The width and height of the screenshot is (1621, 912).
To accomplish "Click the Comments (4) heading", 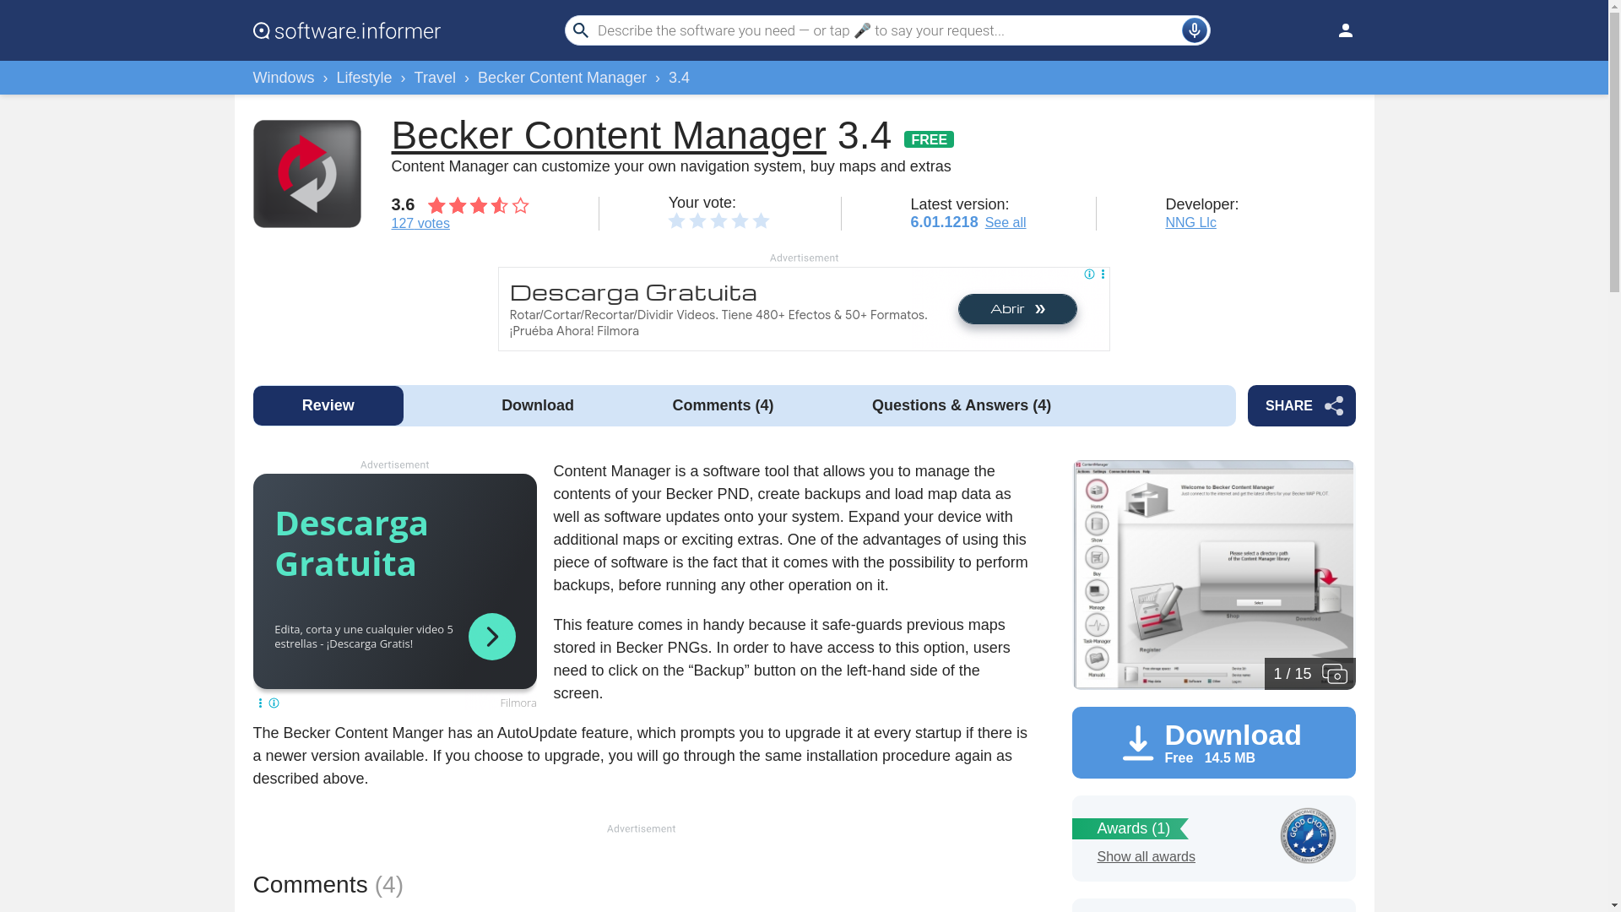I will pos(328,884).
